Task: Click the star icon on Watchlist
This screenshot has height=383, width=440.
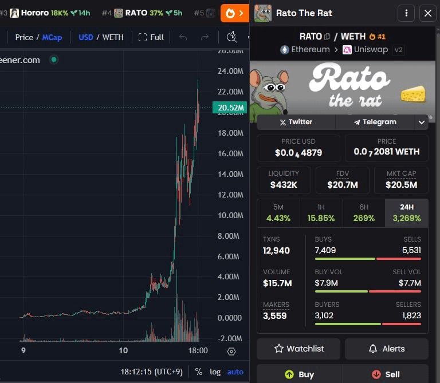Action: point(278,349)
